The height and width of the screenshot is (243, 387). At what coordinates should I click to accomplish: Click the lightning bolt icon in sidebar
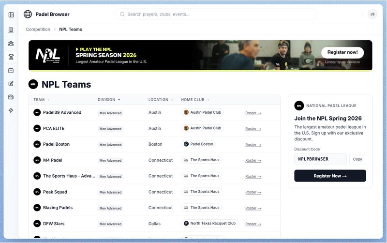tap(11, 110)
